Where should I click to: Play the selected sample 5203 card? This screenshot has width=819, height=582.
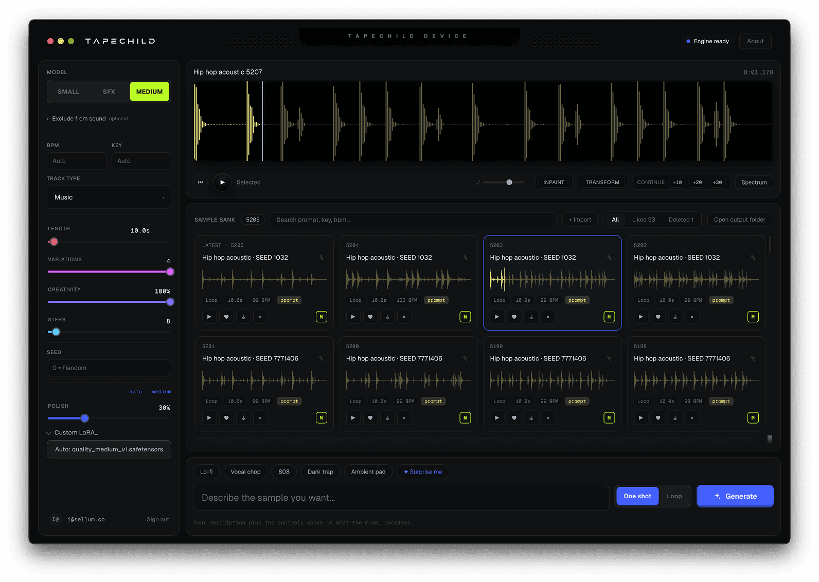497,317
